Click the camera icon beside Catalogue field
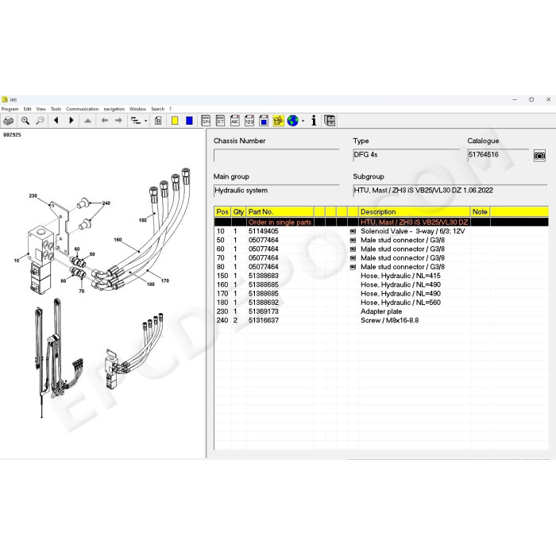 [539, 156]
